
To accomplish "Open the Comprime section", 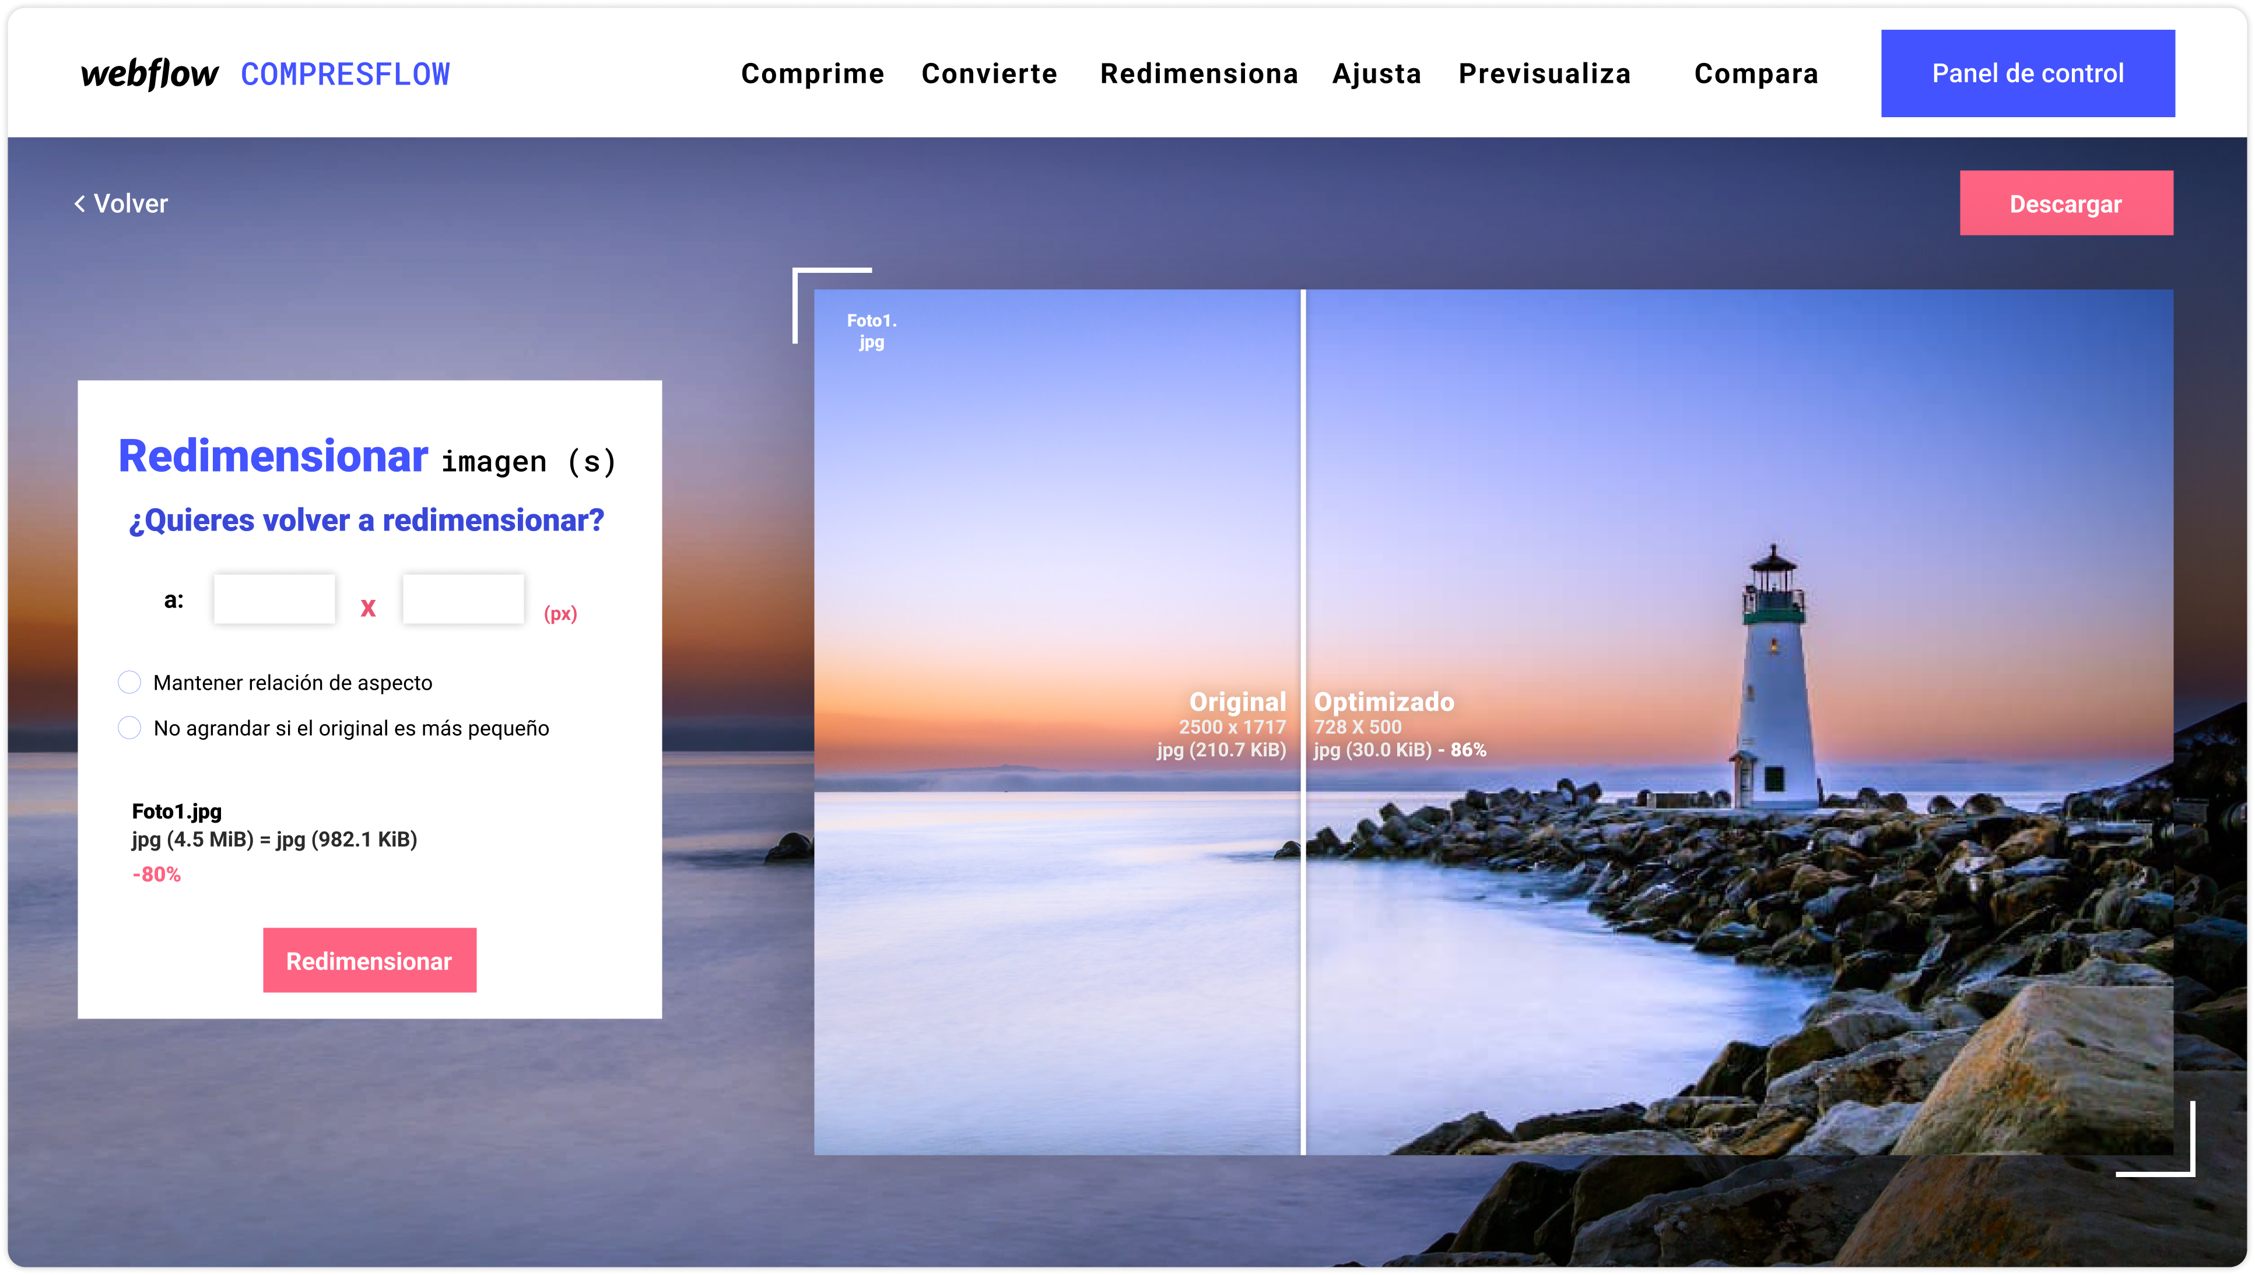I will coord(812,73).
